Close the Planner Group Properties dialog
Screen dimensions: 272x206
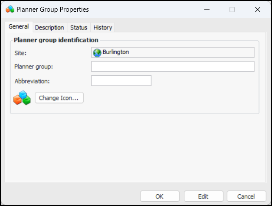click(258, 9)
